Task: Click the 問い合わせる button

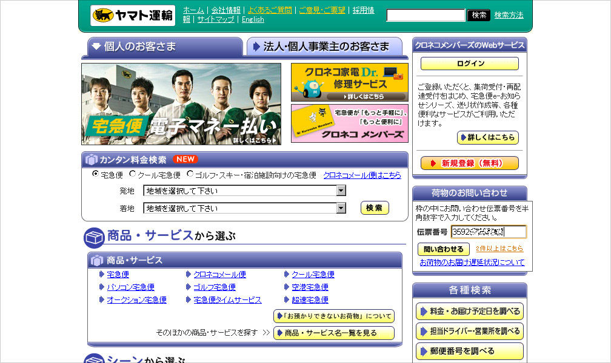Action: point(444,249)
